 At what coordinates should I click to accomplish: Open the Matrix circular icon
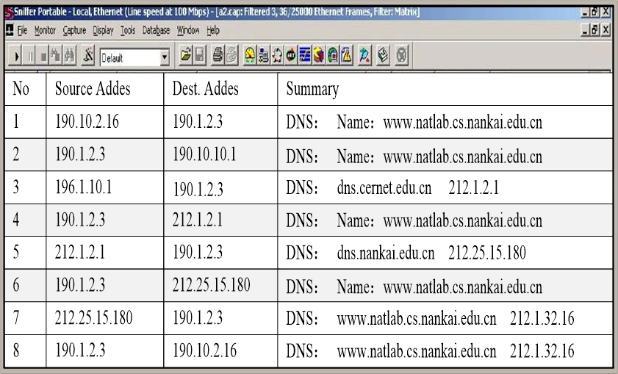[277, 55]
